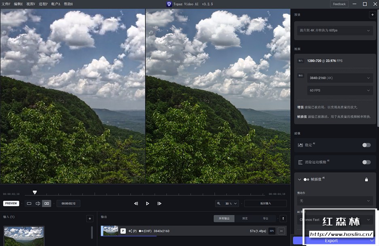The width and height of the screenshot is (379, 246).
Task: Add an input video with plus
Action: tap(90, 219)
